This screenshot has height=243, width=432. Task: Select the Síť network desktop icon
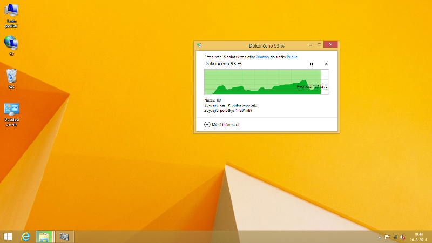click(x=11, y=45)
